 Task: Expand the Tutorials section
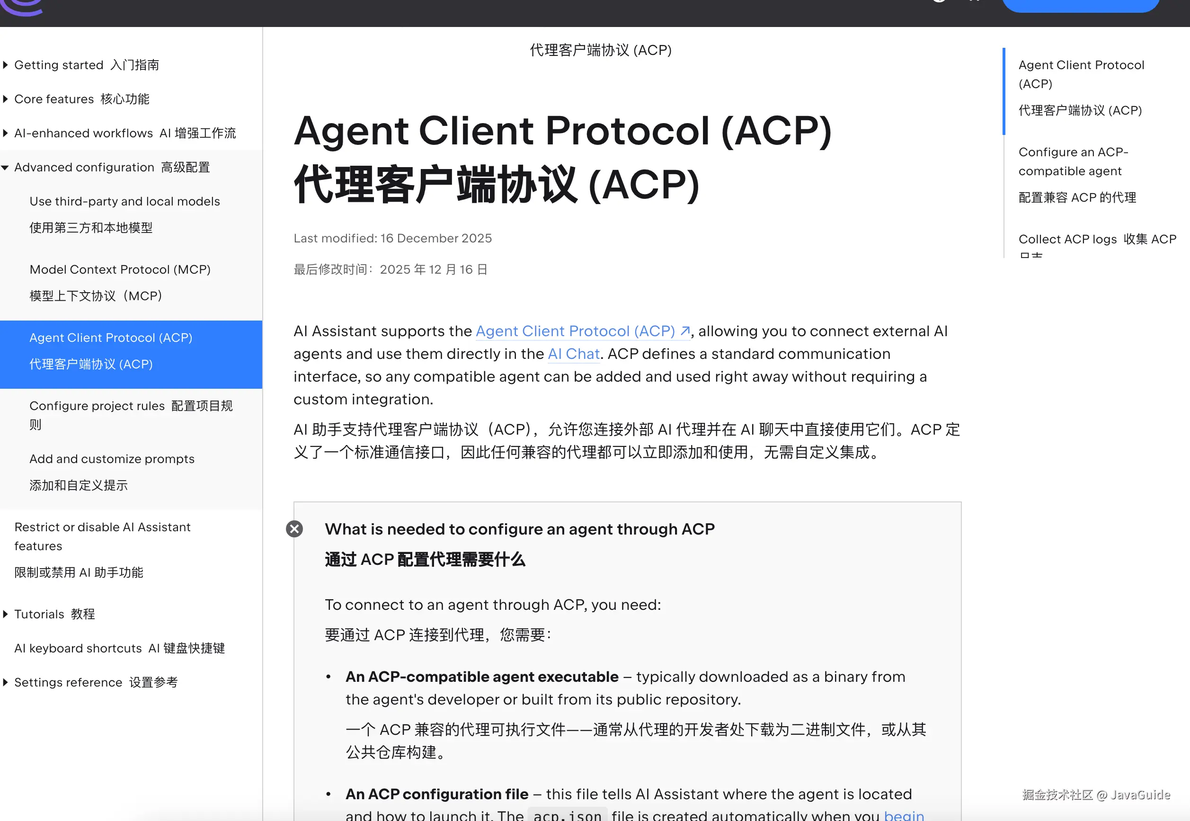pyautogui.click(x=5, y=614)
